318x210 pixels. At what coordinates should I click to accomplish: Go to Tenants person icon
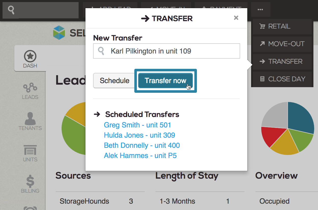click(x=30, y=122)
